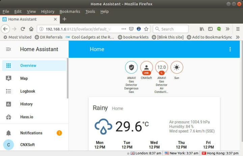Open the View menu
243x156 pixels.
click(31, 11)
